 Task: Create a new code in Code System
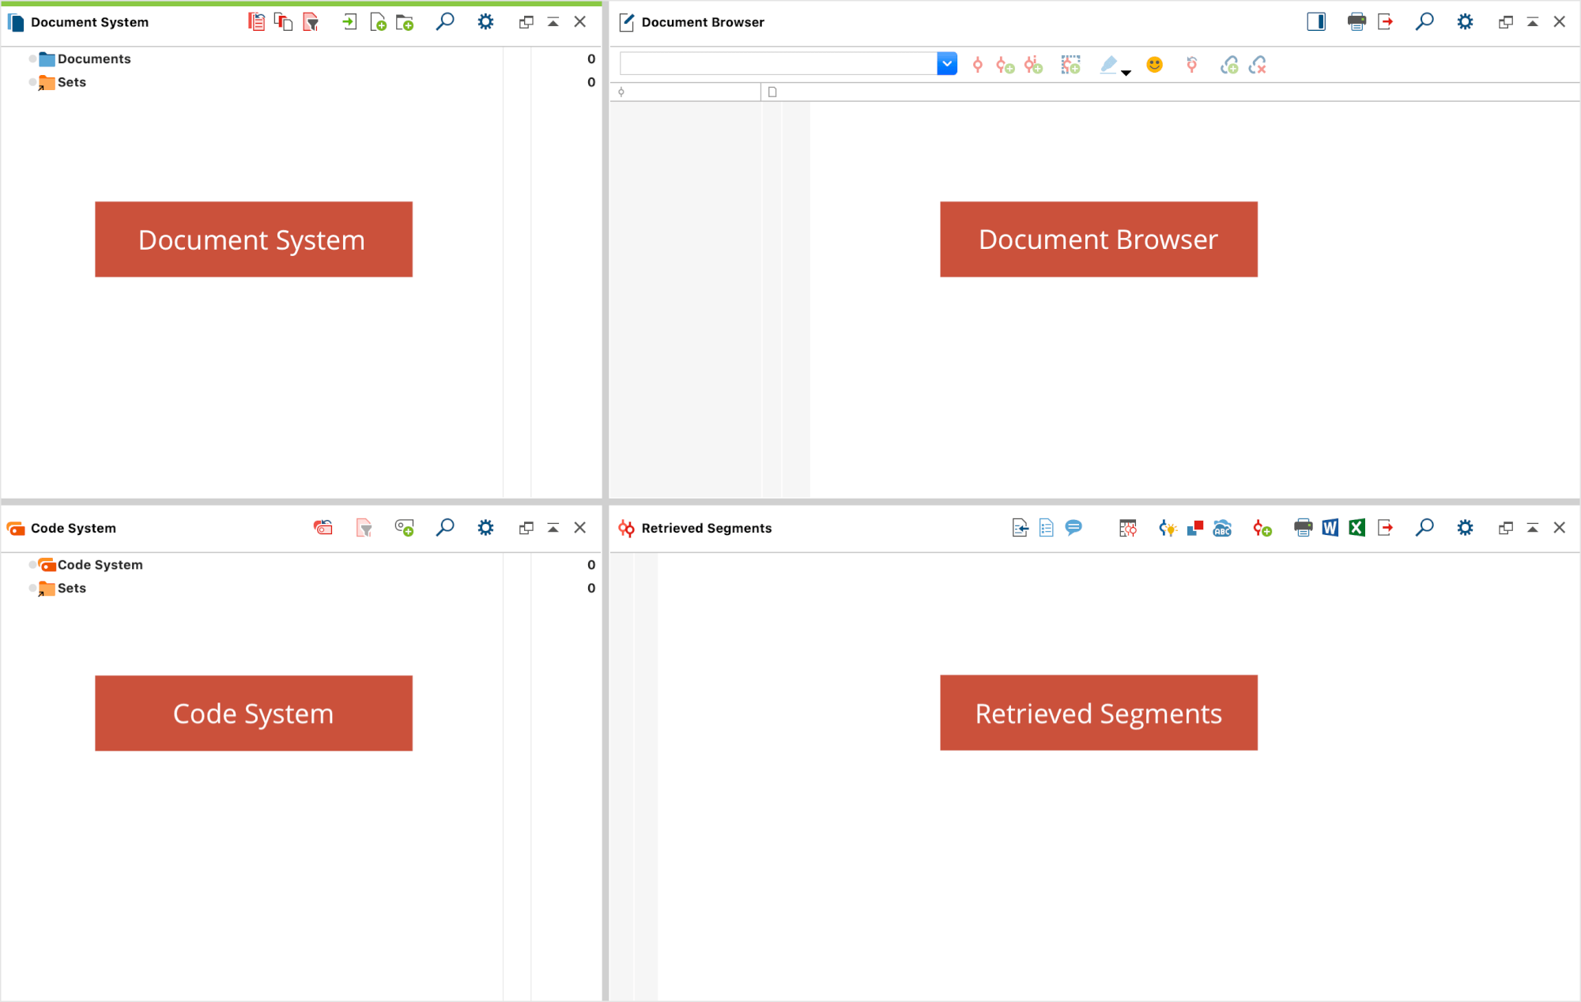404,528
